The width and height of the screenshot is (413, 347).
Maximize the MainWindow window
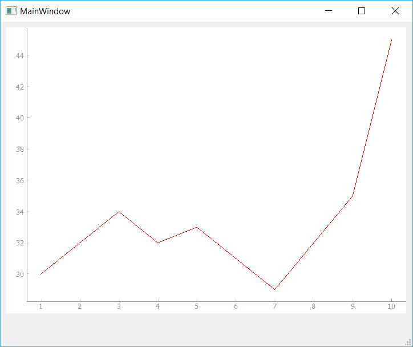pos(362,11)
